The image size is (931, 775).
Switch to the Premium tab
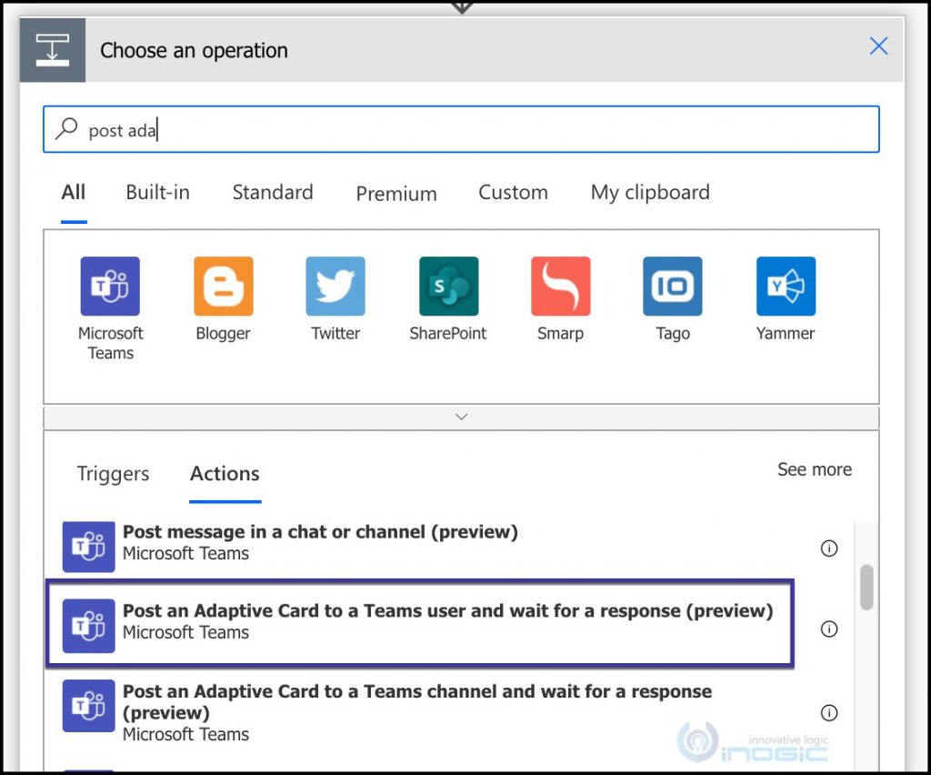pos(395,194)
